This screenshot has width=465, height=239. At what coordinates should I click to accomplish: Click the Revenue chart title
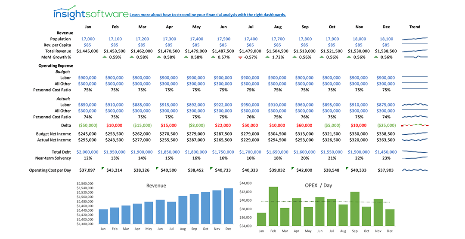[156, 185]
